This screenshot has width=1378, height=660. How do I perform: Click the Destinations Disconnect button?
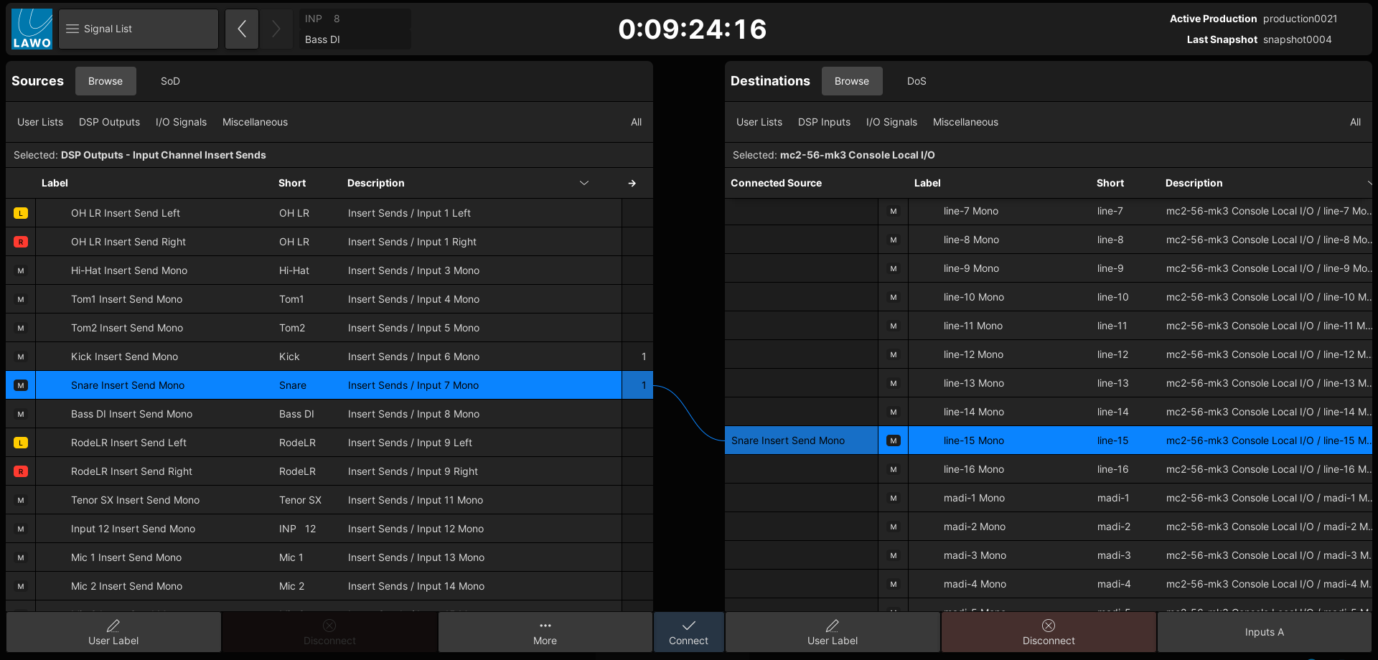(1048, 632)
